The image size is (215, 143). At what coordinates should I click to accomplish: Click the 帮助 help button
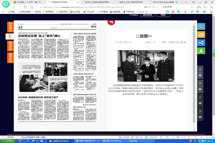163,15
